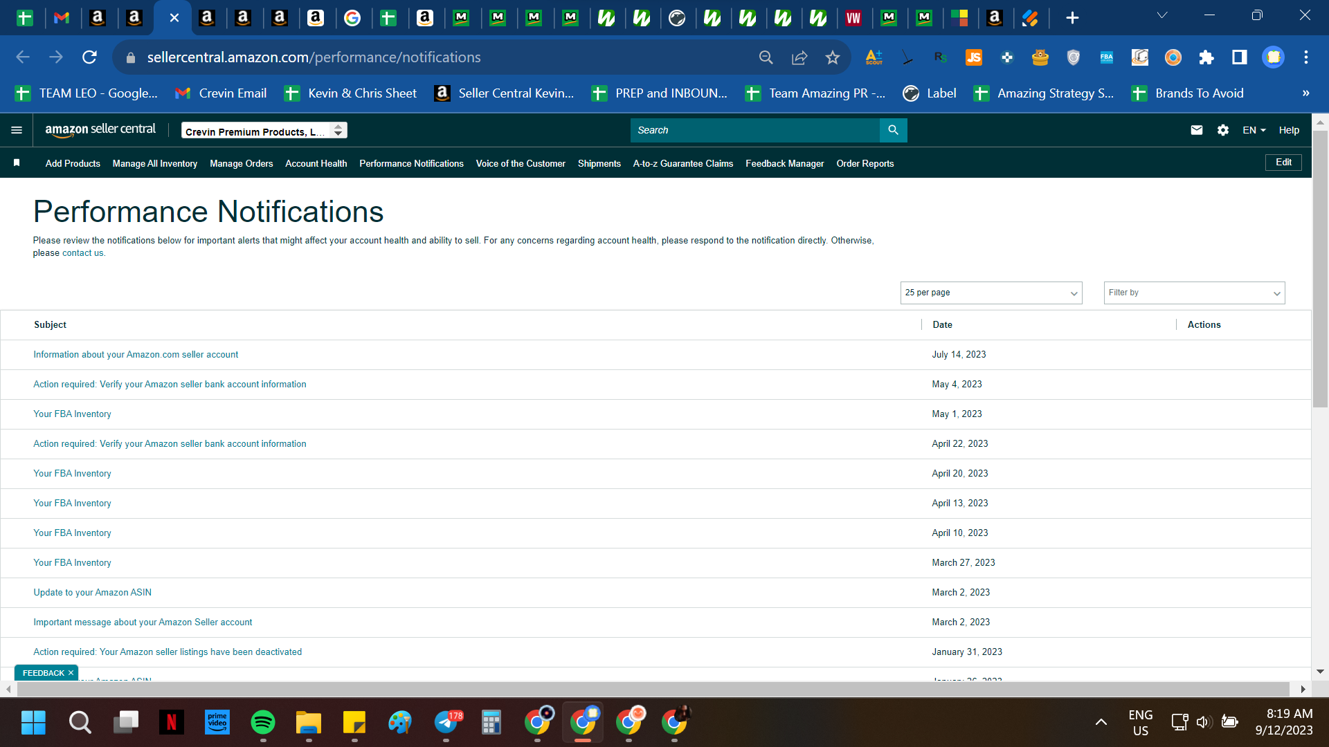Open Account Health page
1329x747 pixels.
[316, 163]
